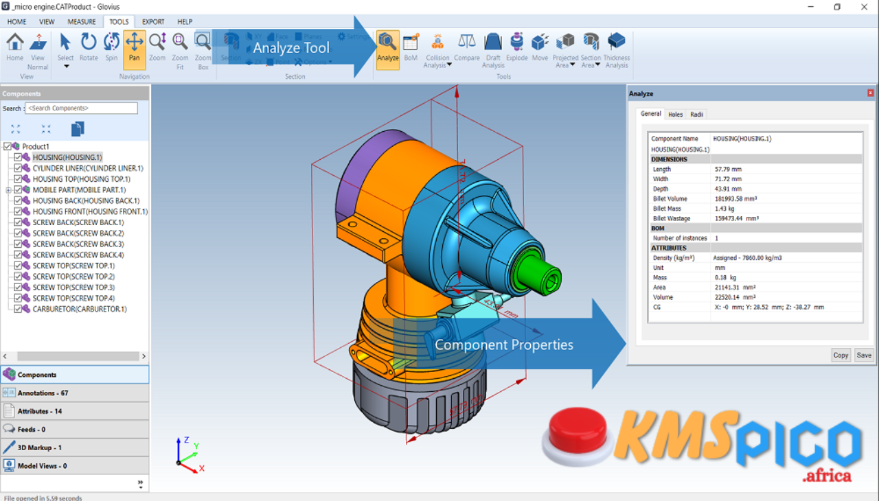Open the Projected Area dropdown arrow
This screenshot has height=501, width=879.
(x=573, y=65)
